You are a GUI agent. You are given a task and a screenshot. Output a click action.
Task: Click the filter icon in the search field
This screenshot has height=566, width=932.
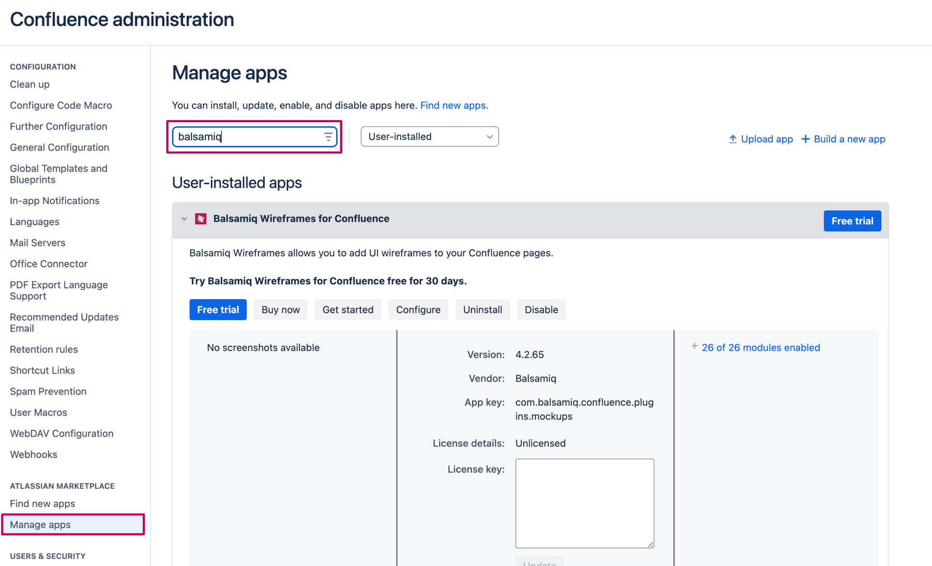click(x=328, y=136)
